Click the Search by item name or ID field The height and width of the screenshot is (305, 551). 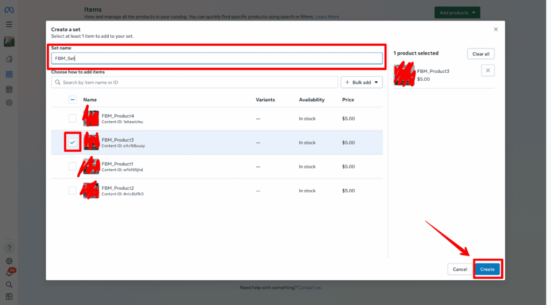[195, 82]
